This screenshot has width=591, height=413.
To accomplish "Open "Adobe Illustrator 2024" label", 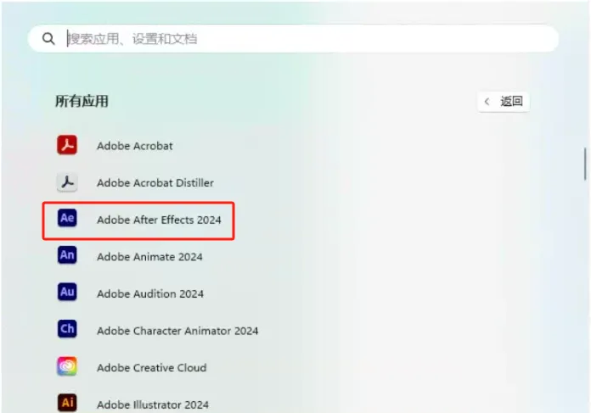I will pos(153,405).
